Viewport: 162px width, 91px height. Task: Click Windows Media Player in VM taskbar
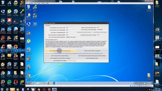(x=43, y=83)
